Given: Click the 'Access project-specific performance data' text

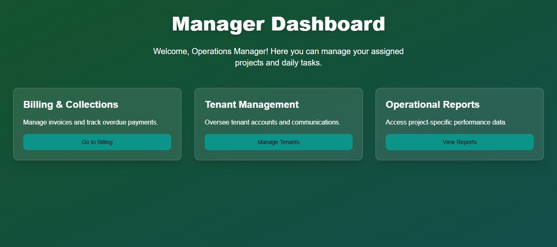Looking at the screenshot, I should (446, 122).
